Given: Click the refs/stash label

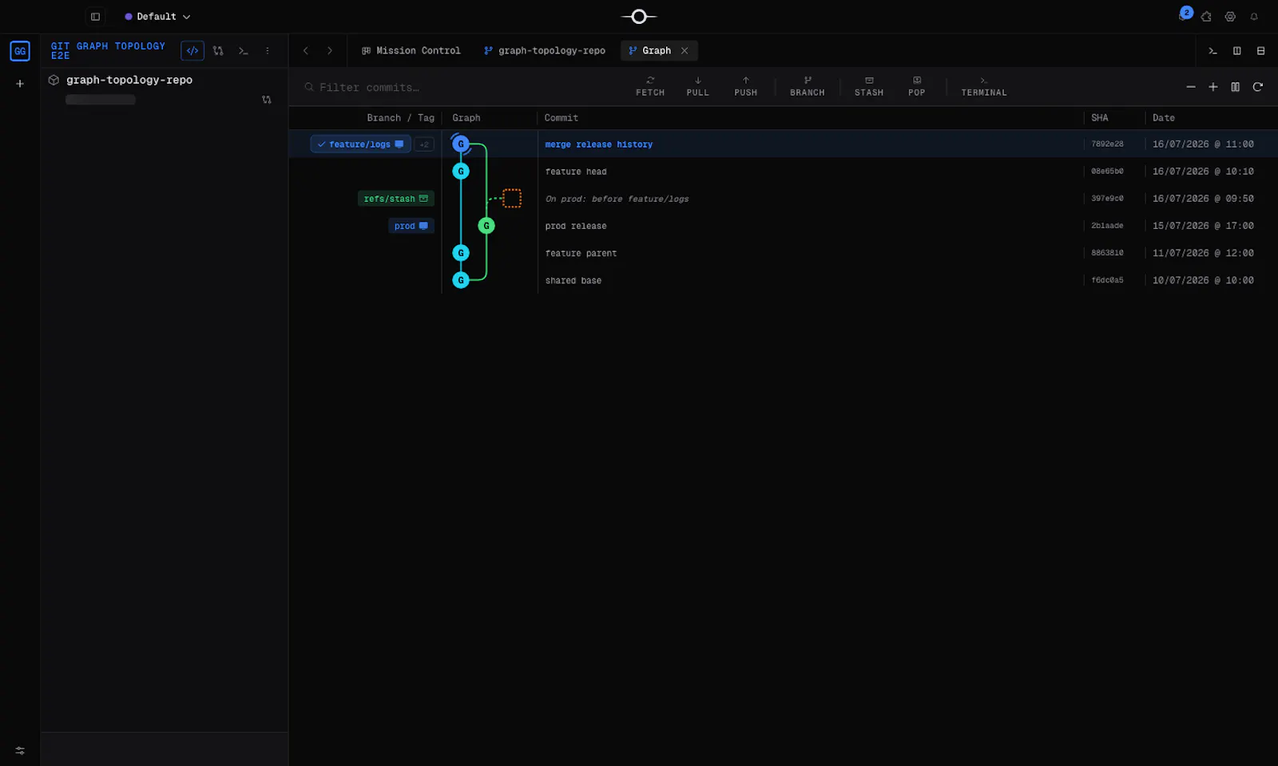Looking at the screenshot, I should point(396,199).
